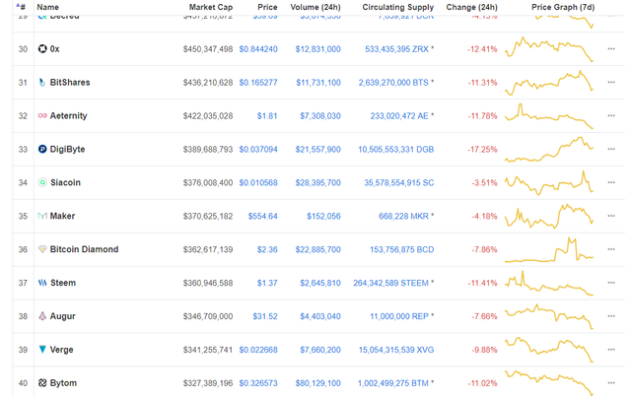631x397 pixels.
Task: Click 0x price $0.844240
Action: [258, 49]
